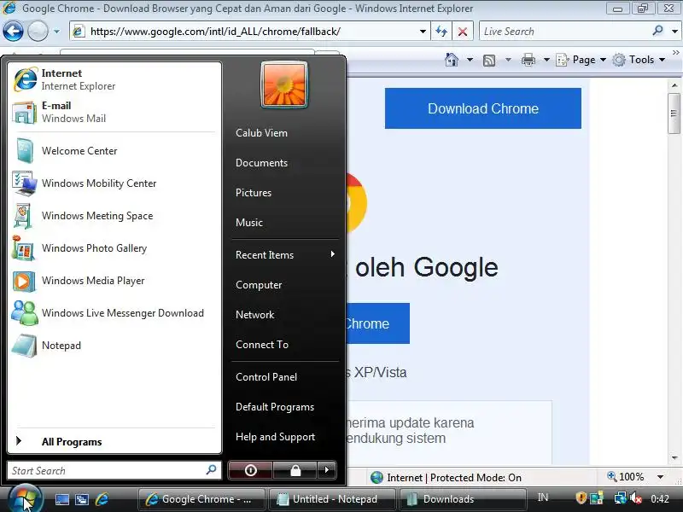This screenshot has width=683, height=512.
Task: Click the top Download Chrome button
Action: tap(482, 108)
